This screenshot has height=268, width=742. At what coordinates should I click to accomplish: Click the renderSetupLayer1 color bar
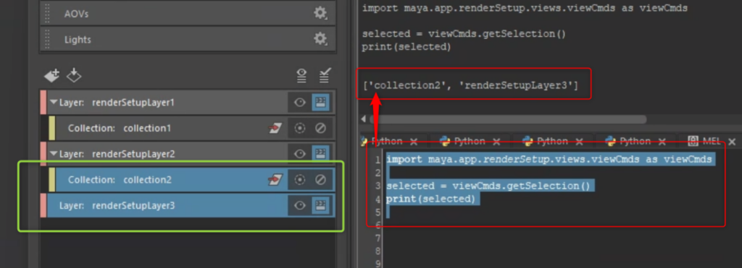point(43,103)
